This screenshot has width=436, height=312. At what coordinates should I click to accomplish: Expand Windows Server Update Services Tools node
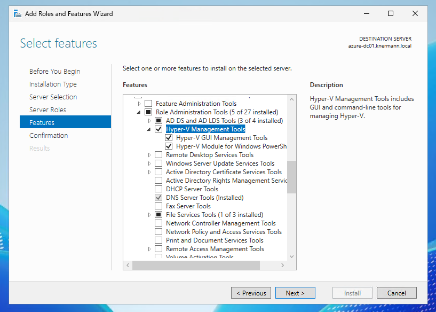[x=149, y=163]
